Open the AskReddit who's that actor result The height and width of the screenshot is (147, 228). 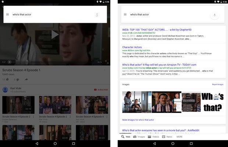pos(161,130)
